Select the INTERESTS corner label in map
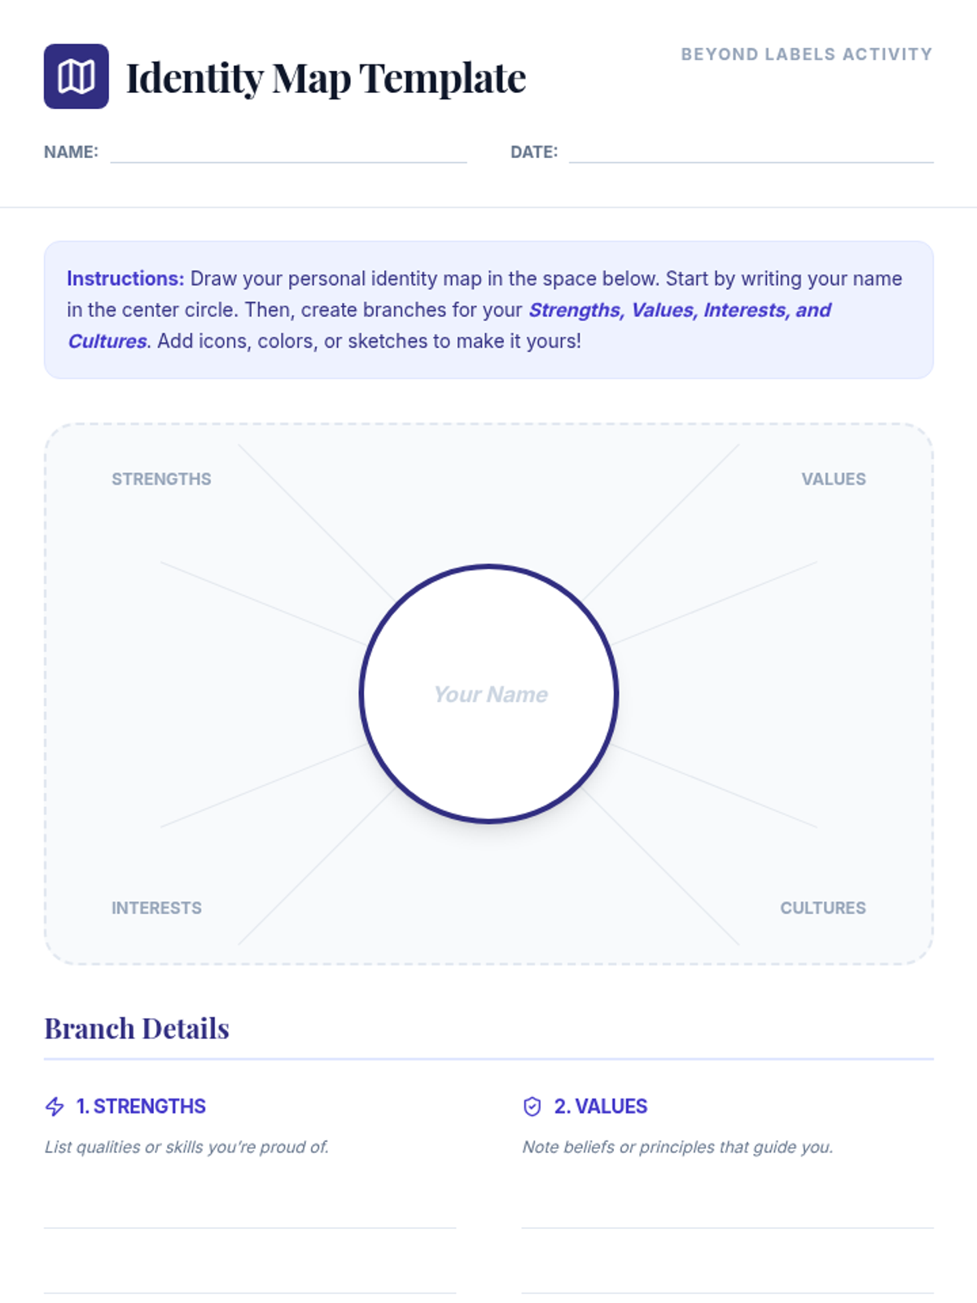 click(x=156, y=907)
